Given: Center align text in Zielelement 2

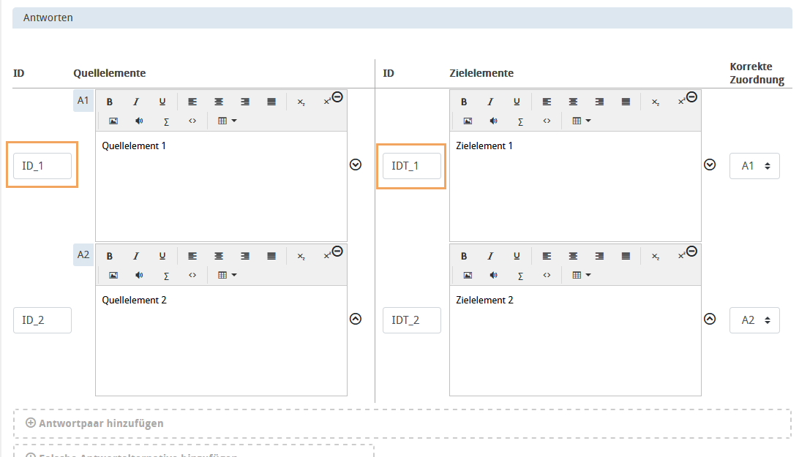Looking at the screenshot, I should pyautogui.click(x=573, y=257).
